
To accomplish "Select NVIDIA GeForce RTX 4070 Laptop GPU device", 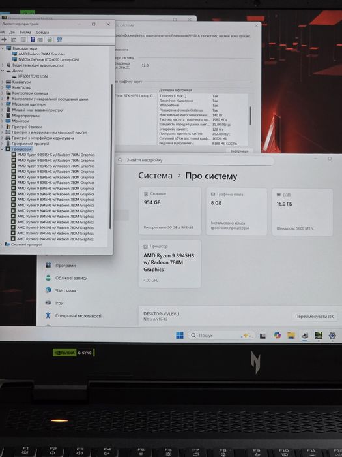I will pyautogui.click(x=49, y=59).
